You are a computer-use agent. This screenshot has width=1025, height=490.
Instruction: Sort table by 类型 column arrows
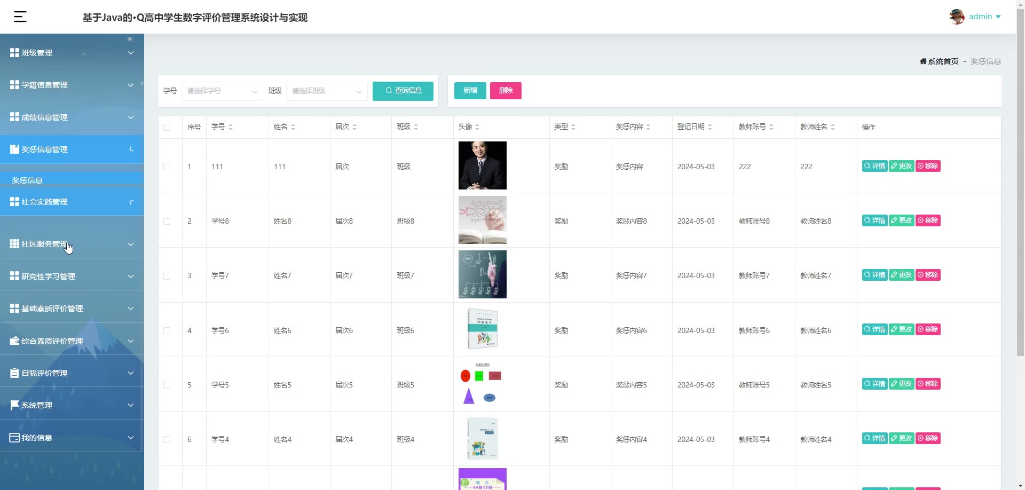(x=573, y=127)
